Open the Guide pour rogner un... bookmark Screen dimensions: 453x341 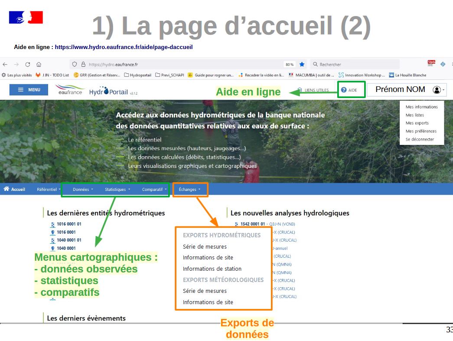[x=211, y=75]
